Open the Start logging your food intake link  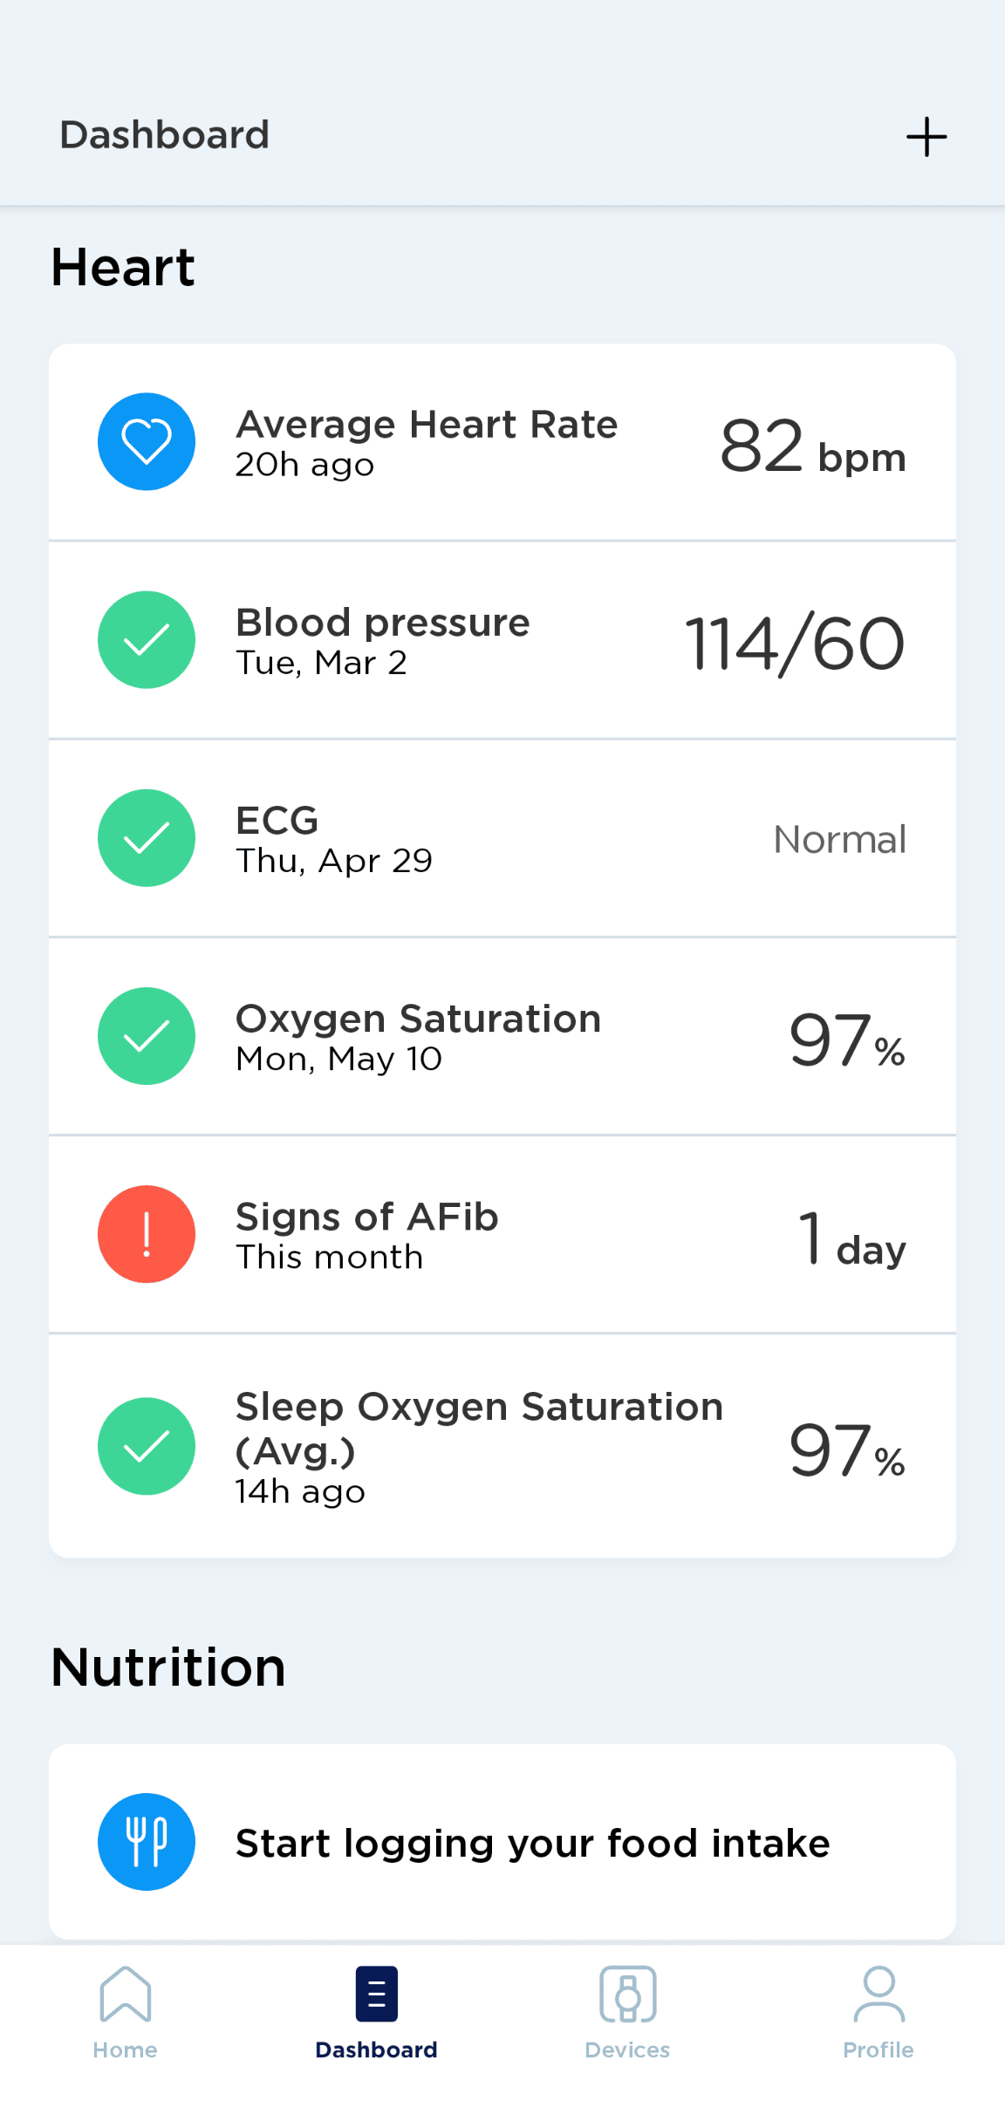(x=532, y=1844)
